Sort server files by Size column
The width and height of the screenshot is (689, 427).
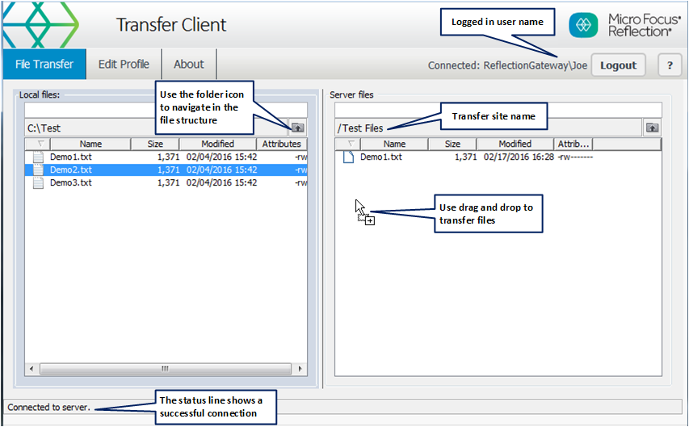click(x=452, y=144)
